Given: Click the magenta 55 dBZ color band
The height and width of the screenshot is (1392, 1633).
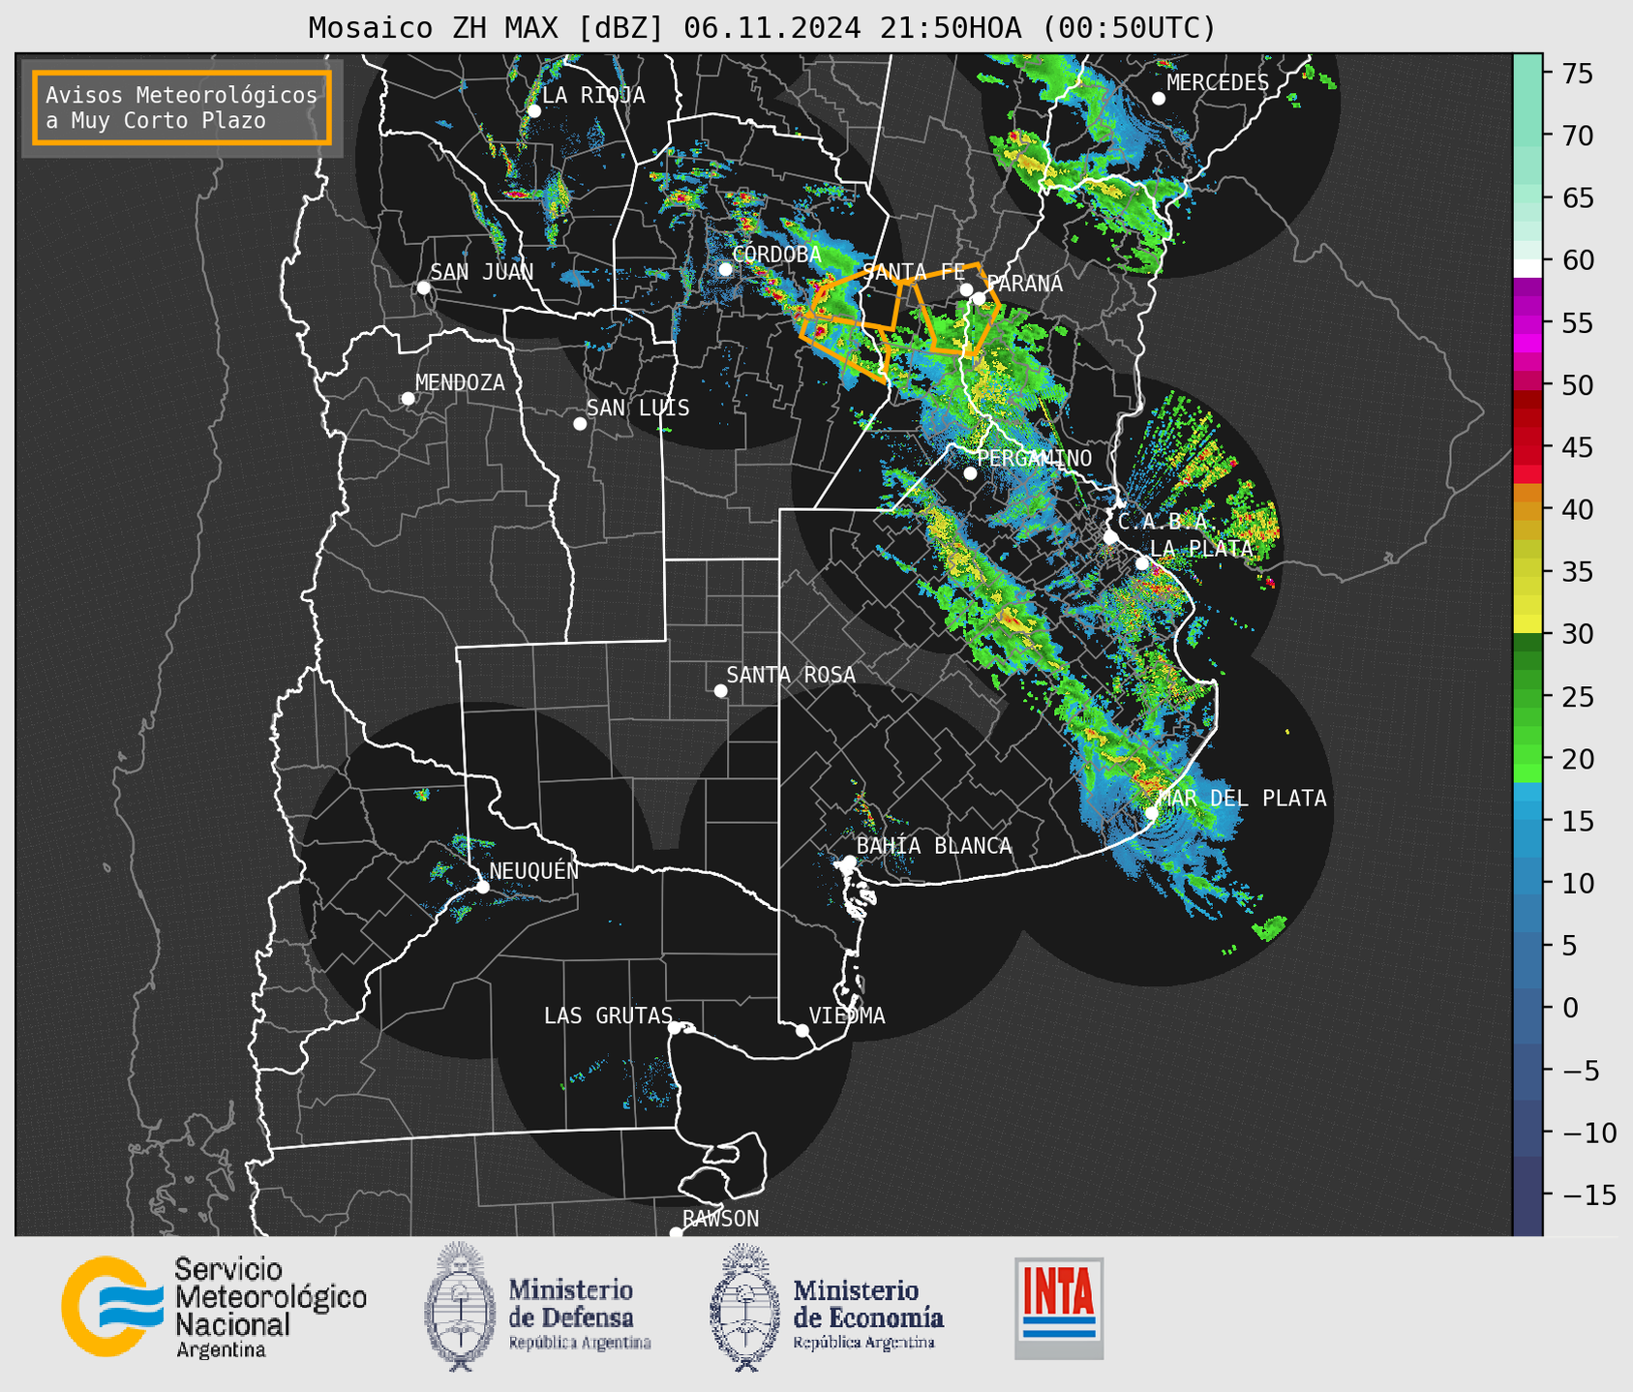Looking at the screenshot, I should tap(1527, 322).
